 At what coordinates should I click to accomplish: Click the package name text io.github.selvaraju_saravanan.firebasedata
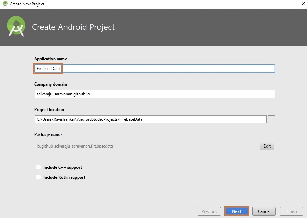pos(74,146)
